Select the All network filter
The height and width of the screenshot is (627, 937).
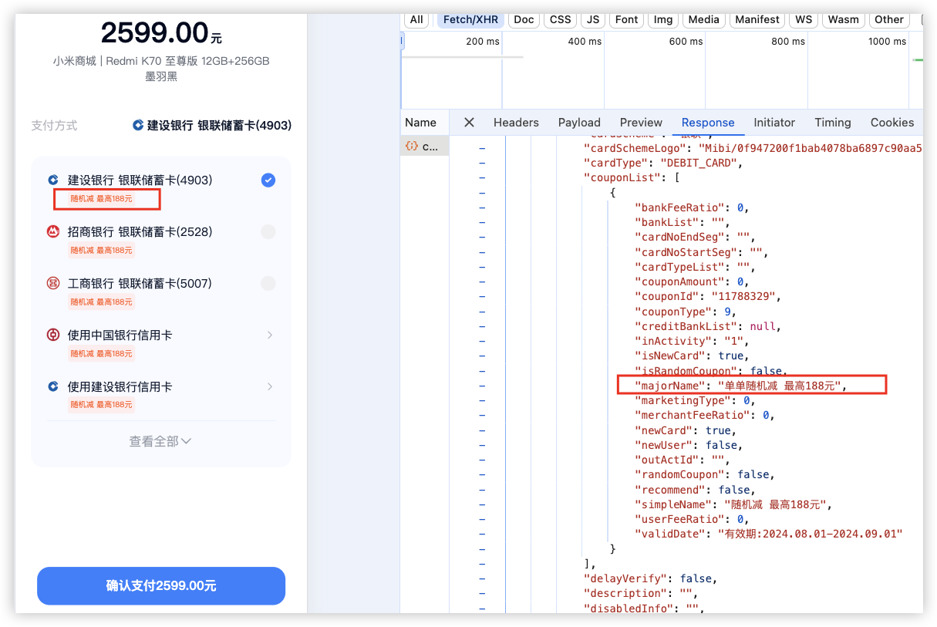pyautogui.click(x=416, y=19)
